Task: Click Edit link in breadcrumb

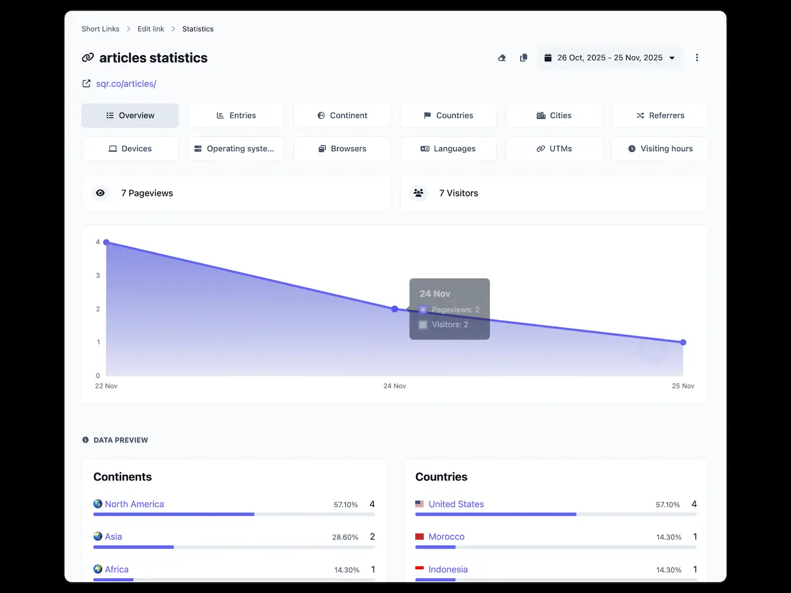Action: point(151,29)
